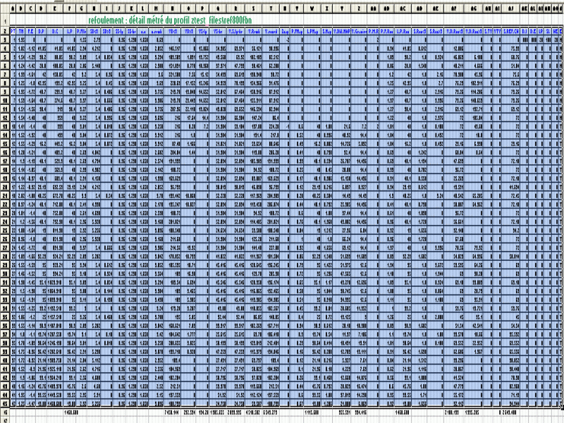Click the 'D.C' header cell in row 2
This screenshot has height=423, width=564.
pyautogui.click(x=55, y=32)
